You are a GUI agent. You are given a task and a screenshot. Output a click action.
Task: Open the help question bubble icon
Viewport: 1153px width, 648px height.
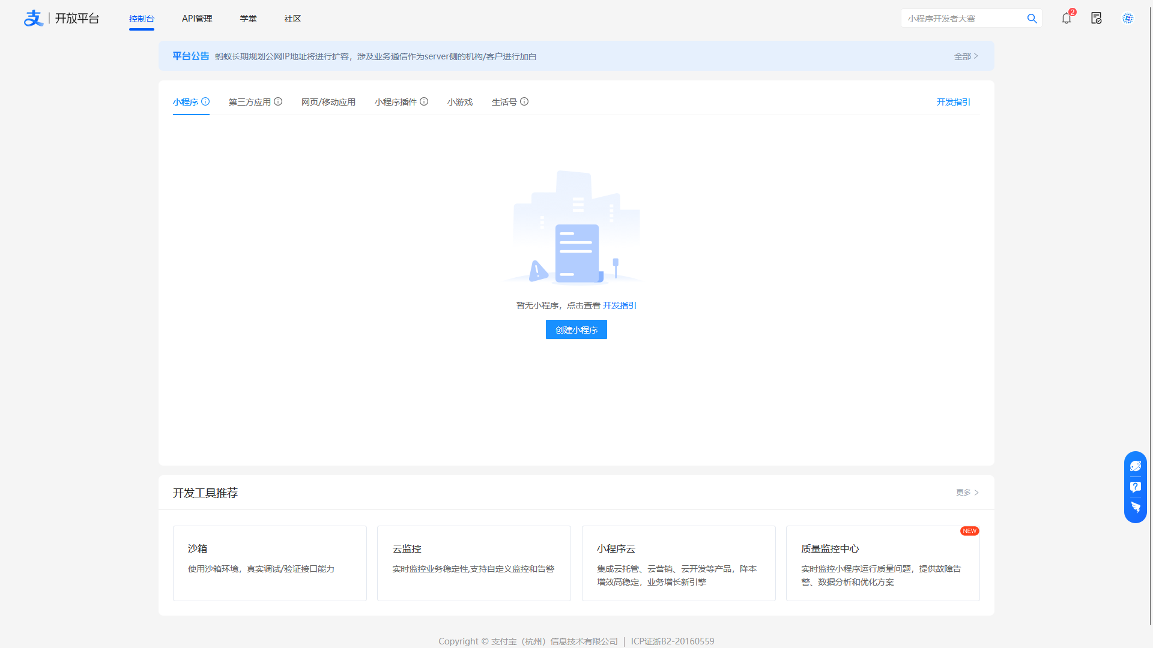(x=1136, y=487)
